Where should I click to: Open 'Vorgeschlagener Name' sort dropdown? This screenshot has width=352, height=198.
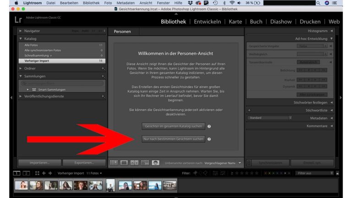pos(239,163)
